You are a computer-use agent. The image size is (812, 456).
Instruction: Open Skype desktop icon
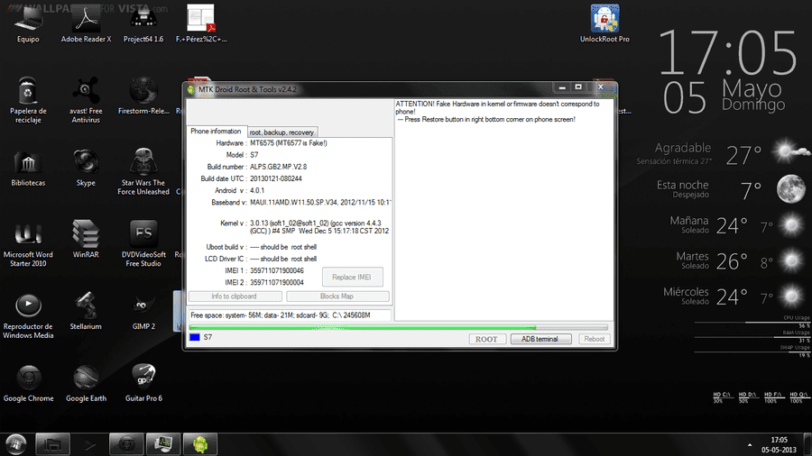[86, 168]
